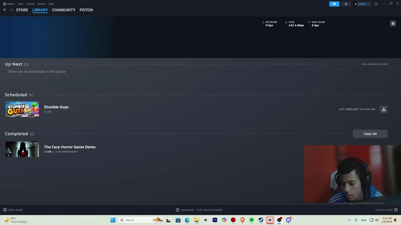This screenshot has width=401, height=225.
Task: Open the View menu
Action: [20, 4]
